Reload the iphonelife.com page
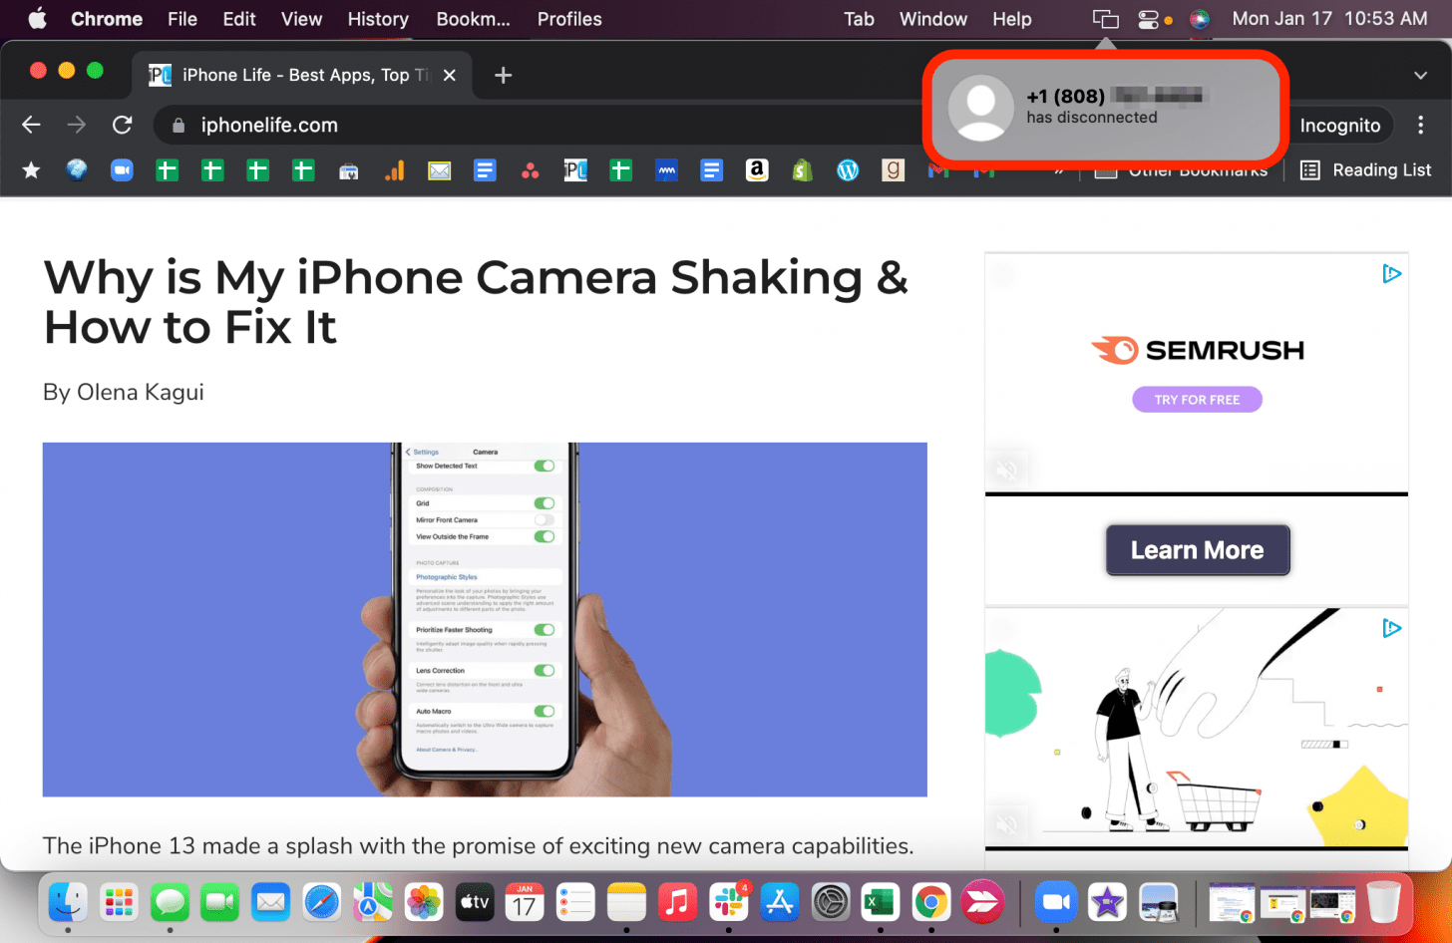1452x943 pixels. 123,125
